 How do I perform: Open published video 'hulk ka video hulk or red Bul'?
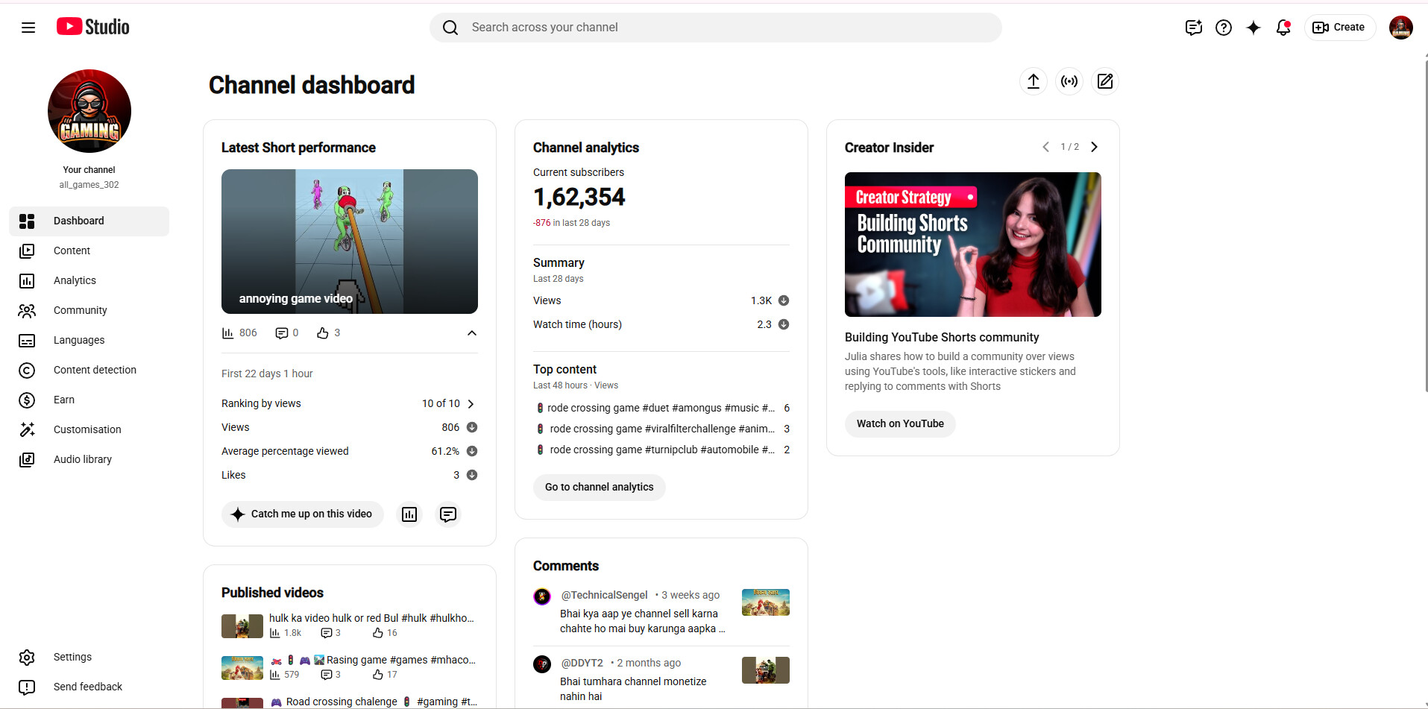point(371,618)
